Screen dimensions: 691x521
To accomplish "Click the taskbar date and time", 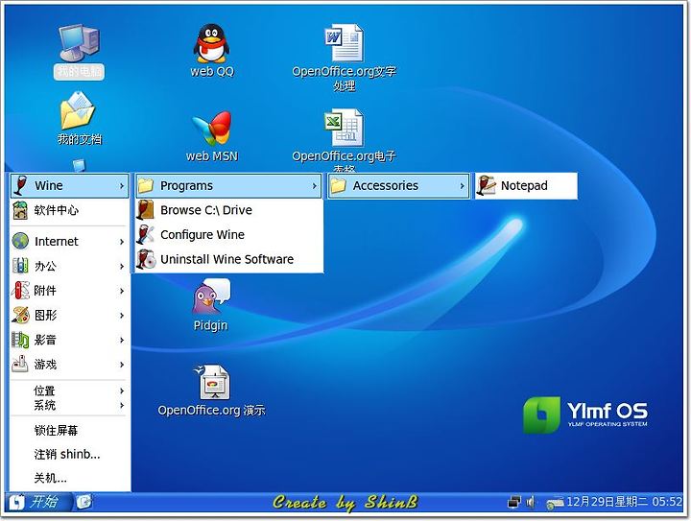I will [624, 502].
